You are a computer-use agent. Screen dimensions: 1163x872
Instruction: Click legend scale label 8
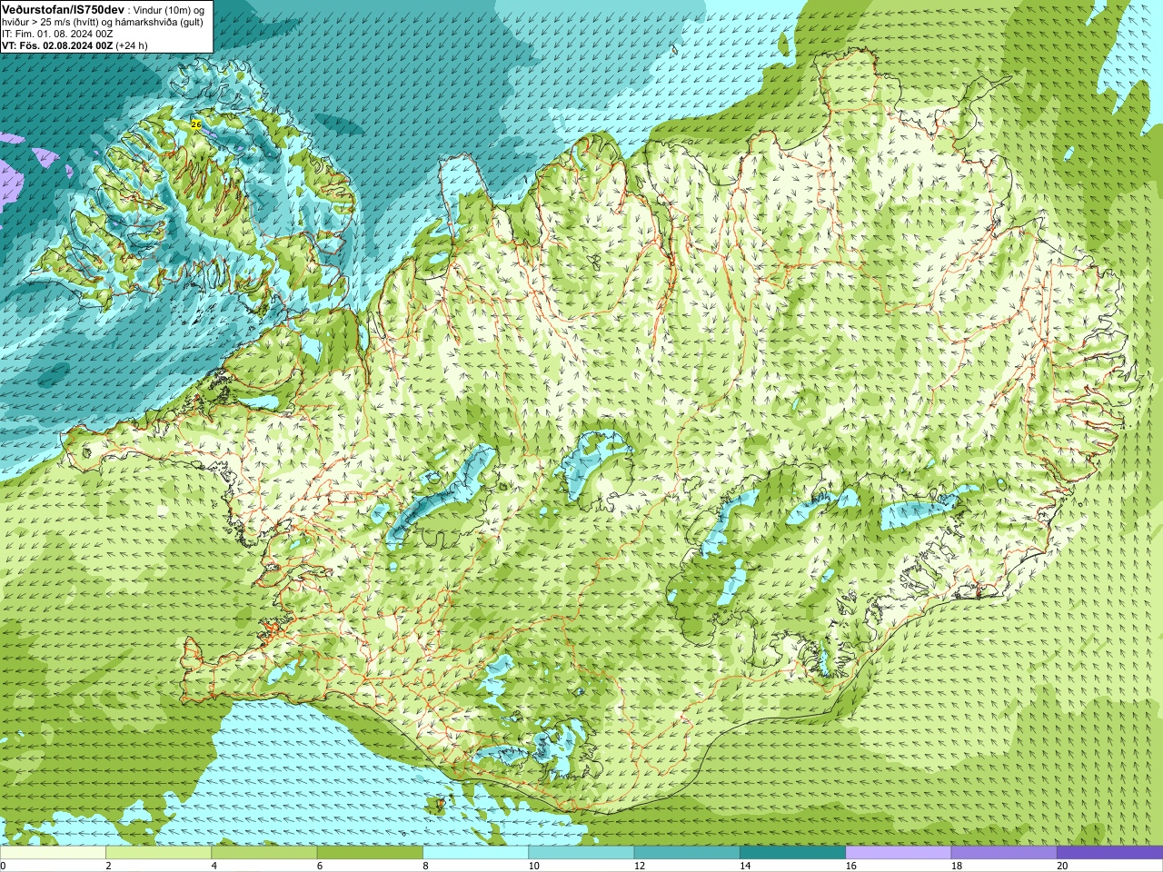point(424,866)
